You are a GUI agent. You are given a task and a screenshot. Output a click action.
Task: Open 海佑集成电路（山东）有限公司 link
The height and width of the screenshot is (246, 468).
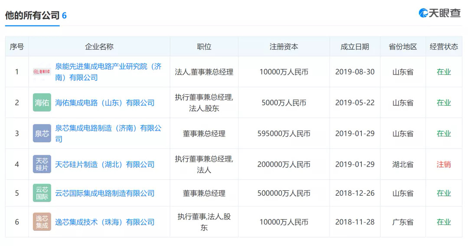(105, 103)
